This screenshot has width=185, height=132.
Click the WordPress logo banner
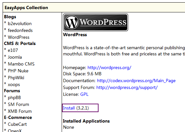pyautogui.click(x=96, y=22)
